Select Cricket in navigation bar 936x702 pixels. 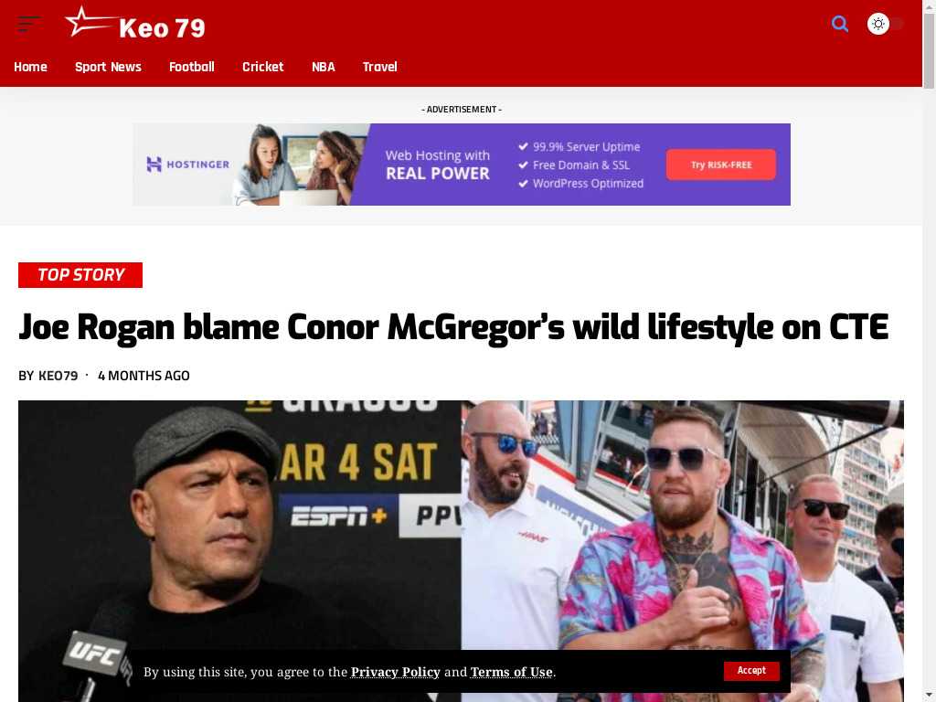click(262, 67)
